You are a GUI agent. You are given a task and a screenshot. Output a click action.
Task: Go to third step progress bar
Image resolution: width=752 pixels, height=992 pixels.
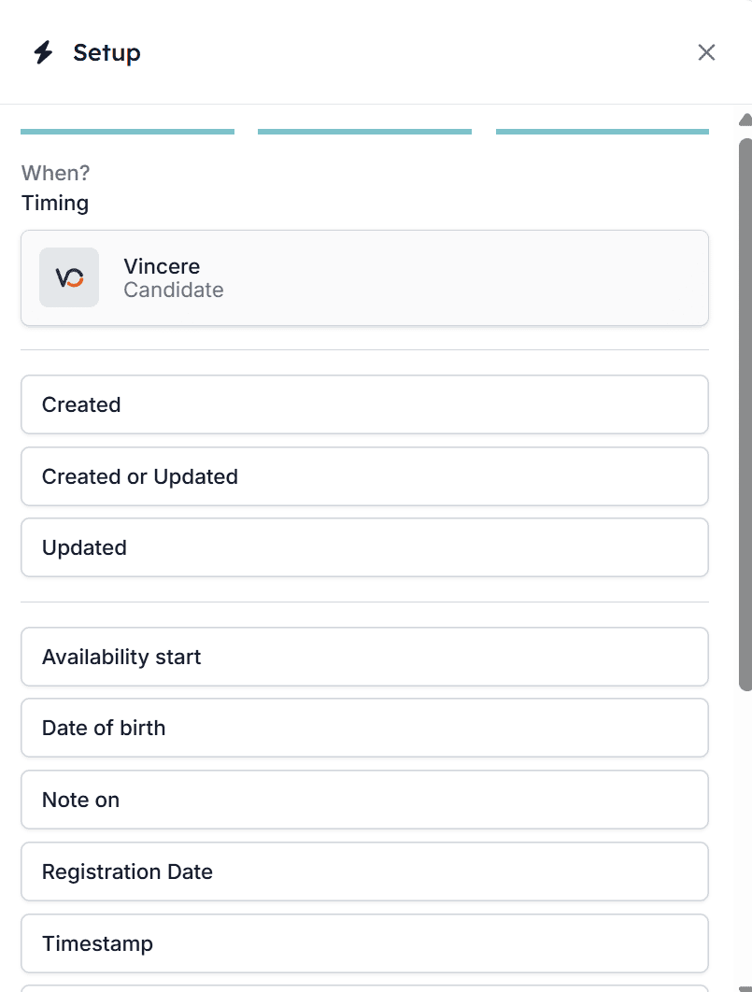coord(603,132)
